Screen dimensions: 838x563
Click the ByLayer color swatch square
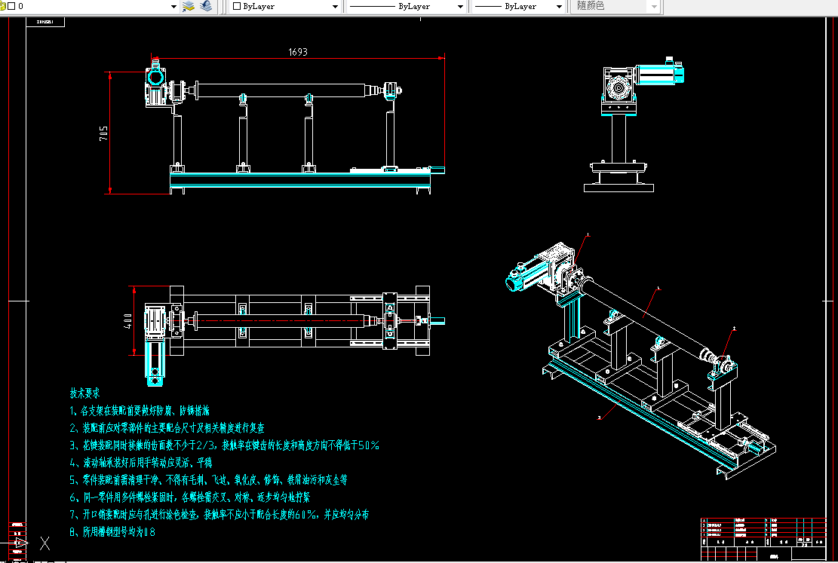click(x=237, y=7)
